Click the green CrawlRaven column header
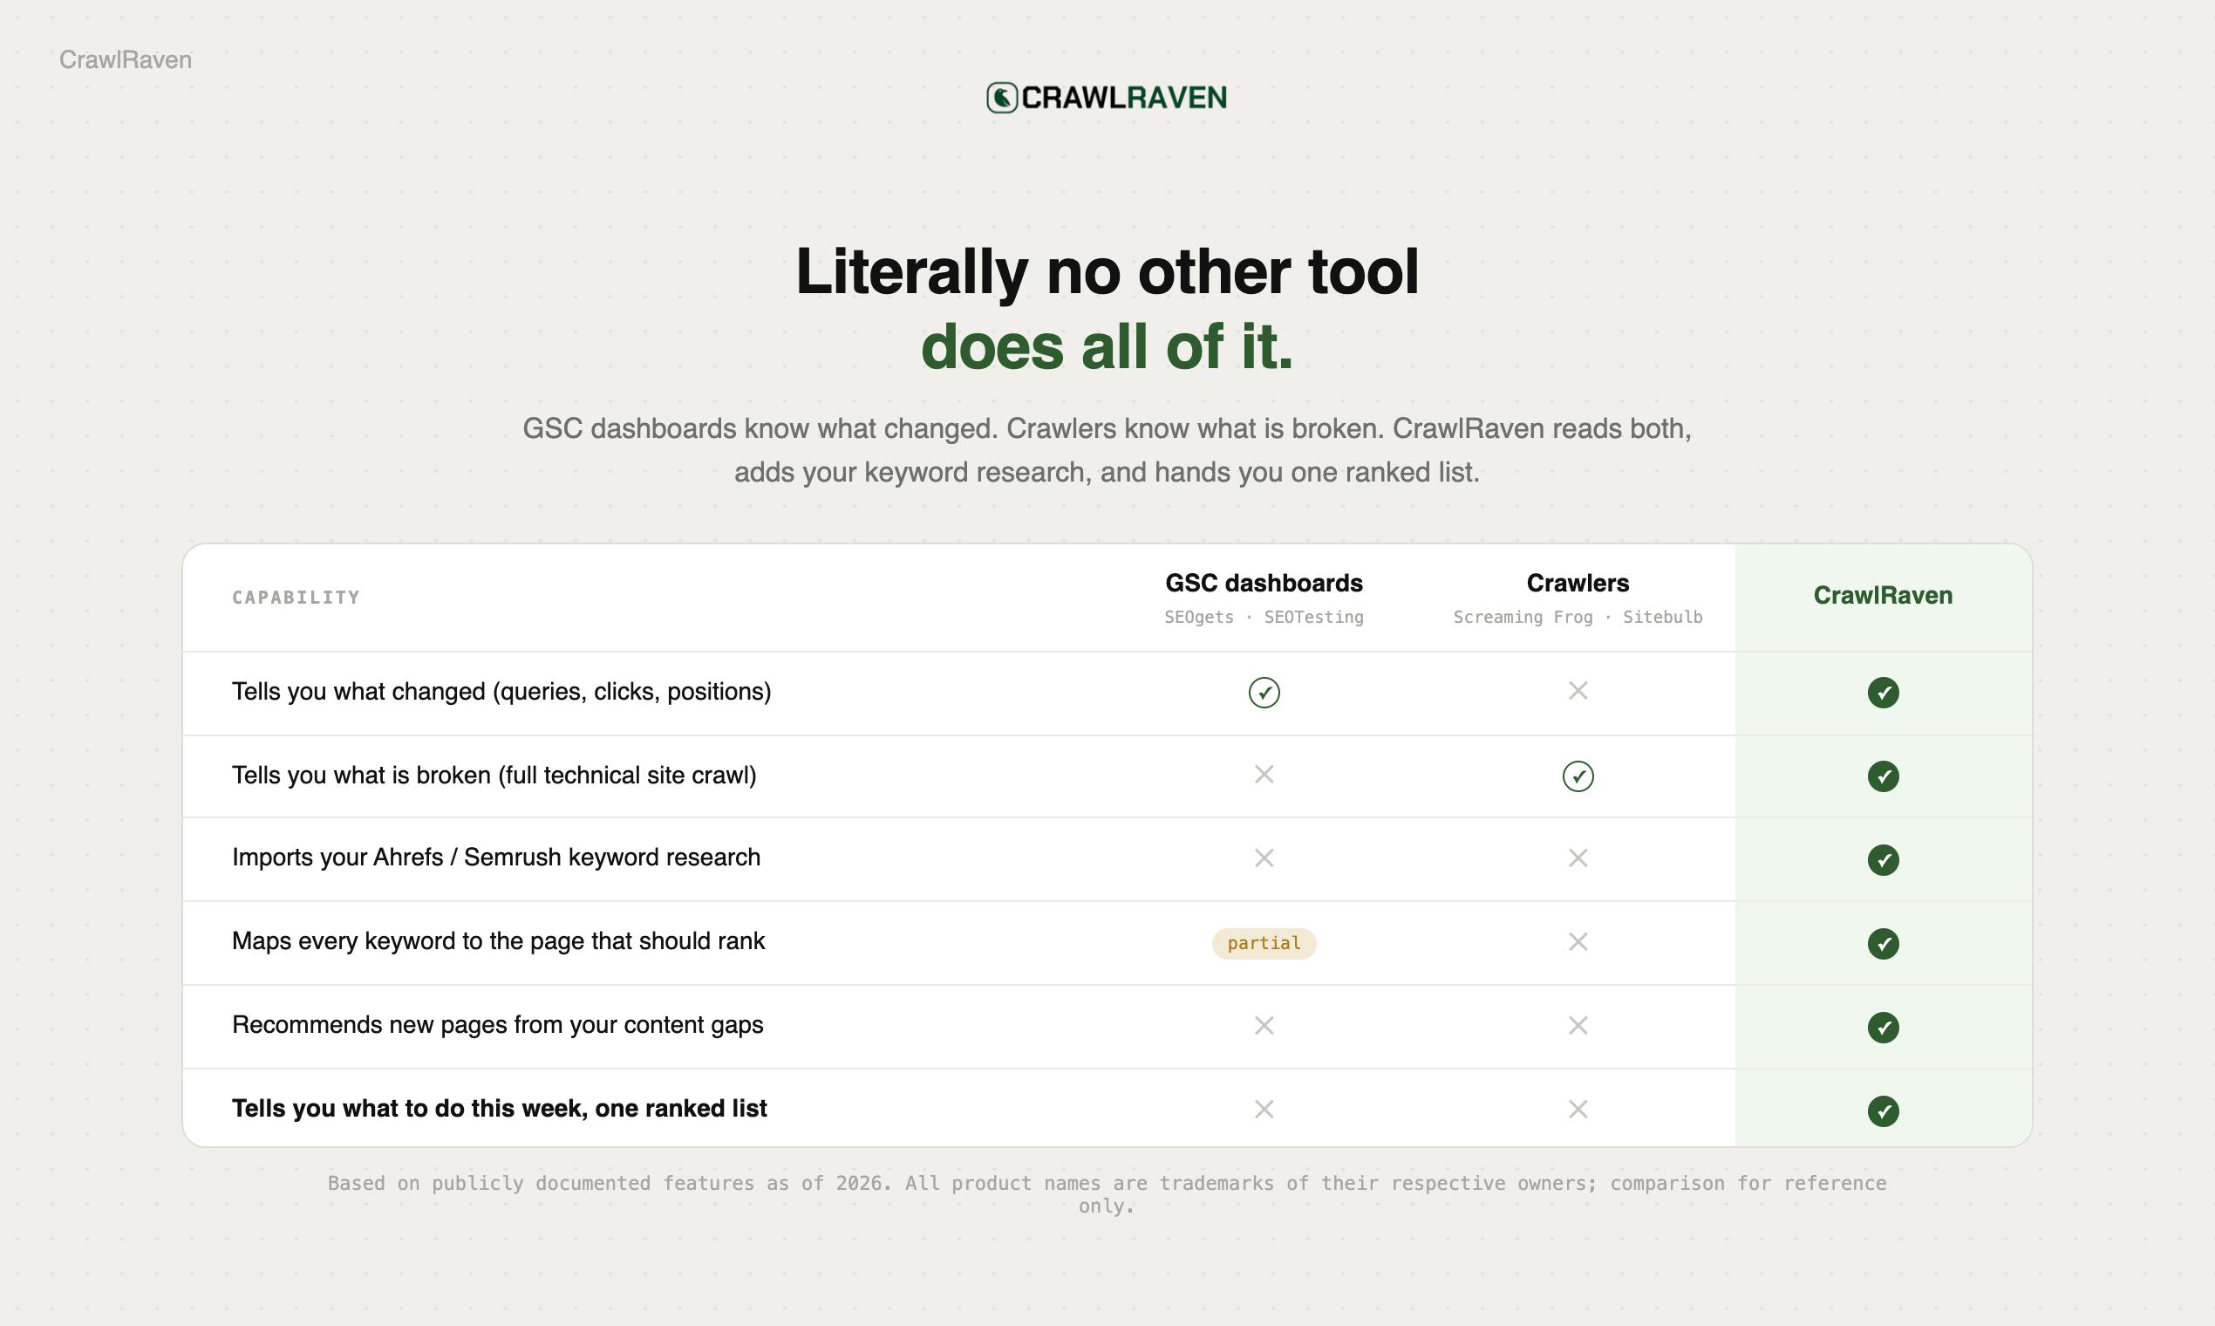This screenshot has width=2215, height=1326. pyautogui.click(x=1883, y=596)
